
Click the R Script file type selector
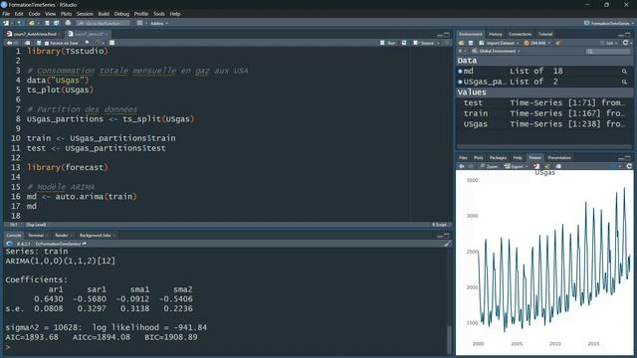click(x=440, y=225)
